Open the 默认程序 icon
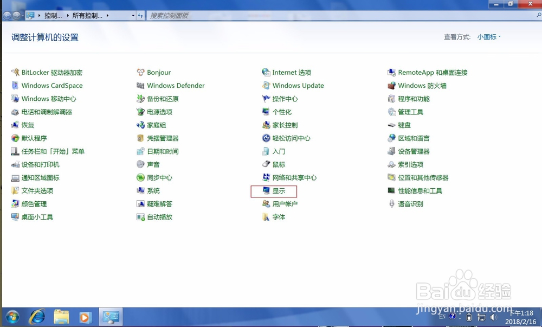542x327 pixels. (15, 138)
